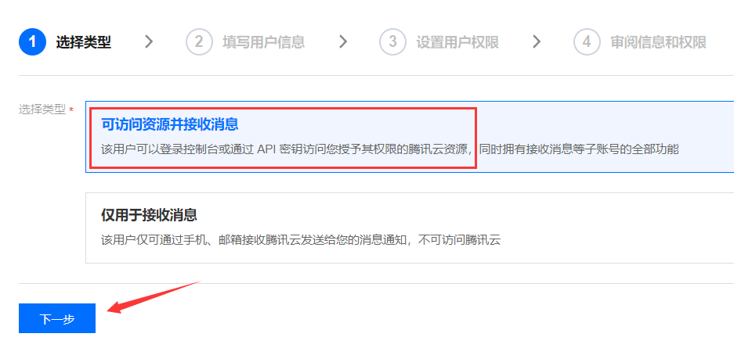Select the 可访问资源并接收消息 option card
Viewport: 734px width, 348px height.
tap(410, 137)
